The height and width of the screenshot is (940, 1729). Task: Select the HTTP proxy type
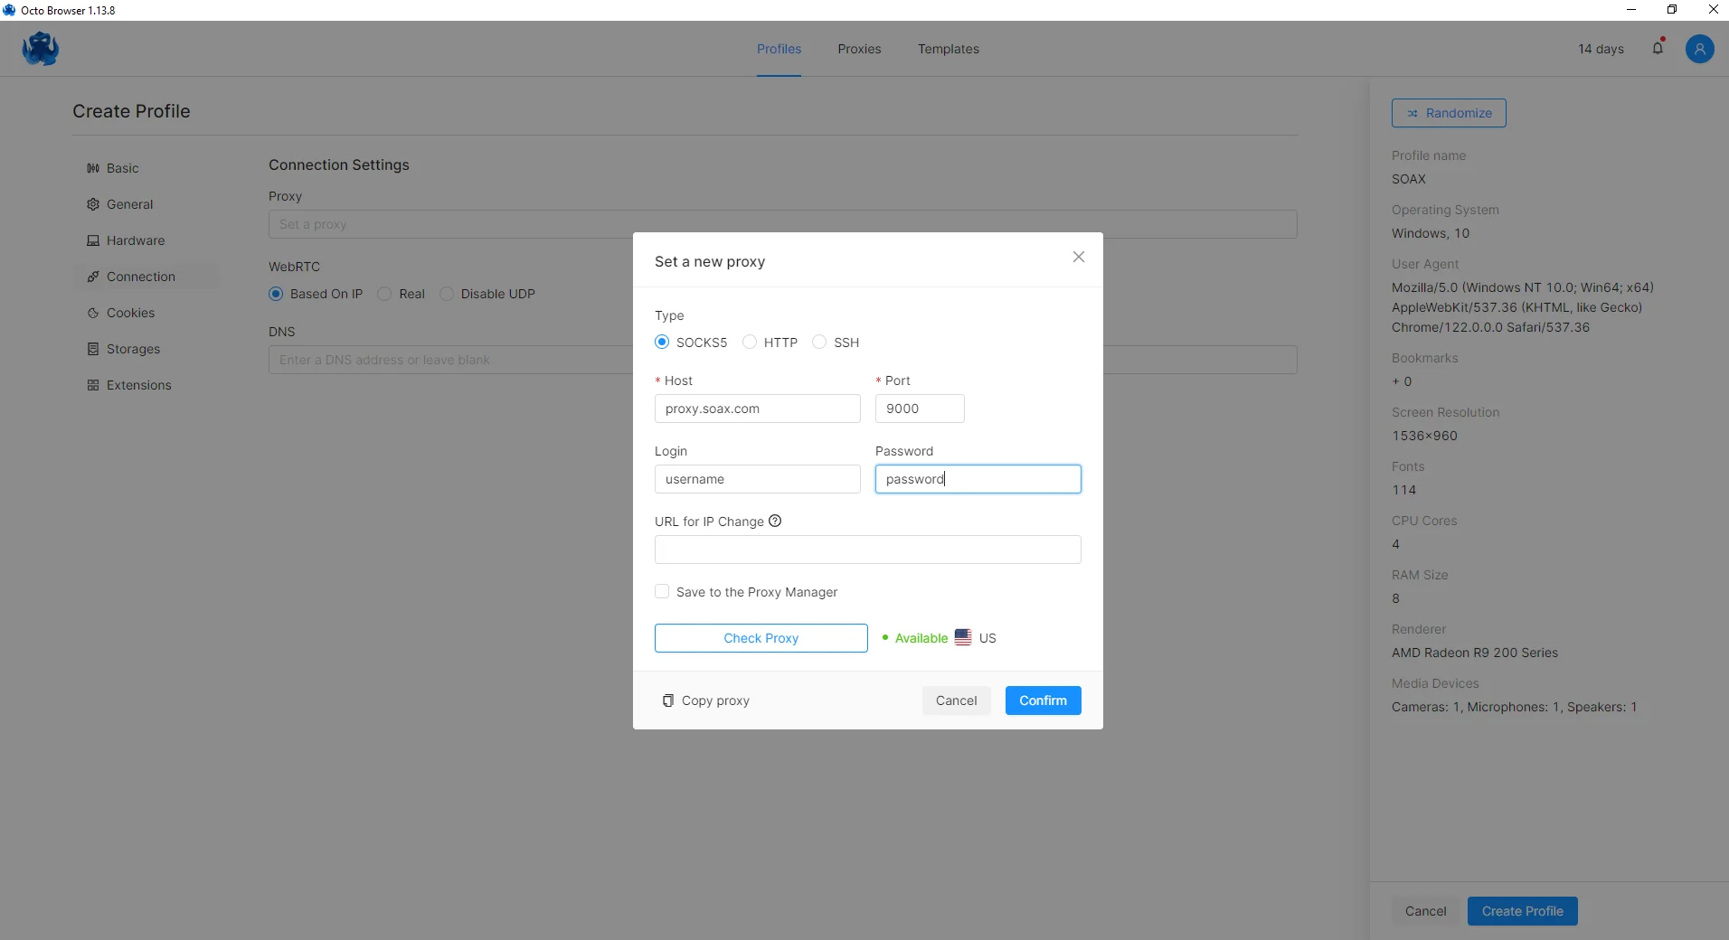coord(750,343)
